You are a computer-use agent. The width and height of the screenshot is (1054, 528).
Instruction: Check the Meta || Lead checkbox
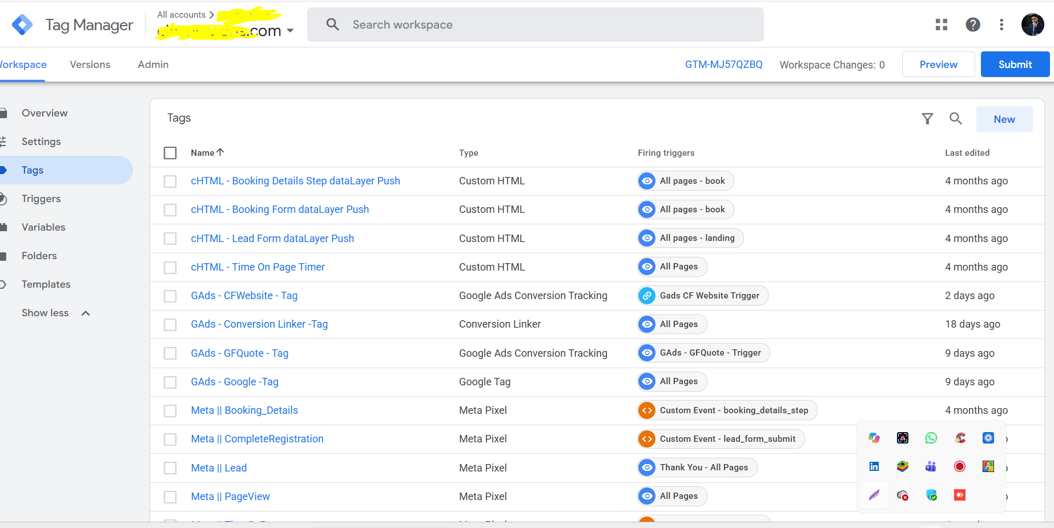click(170, 468)
